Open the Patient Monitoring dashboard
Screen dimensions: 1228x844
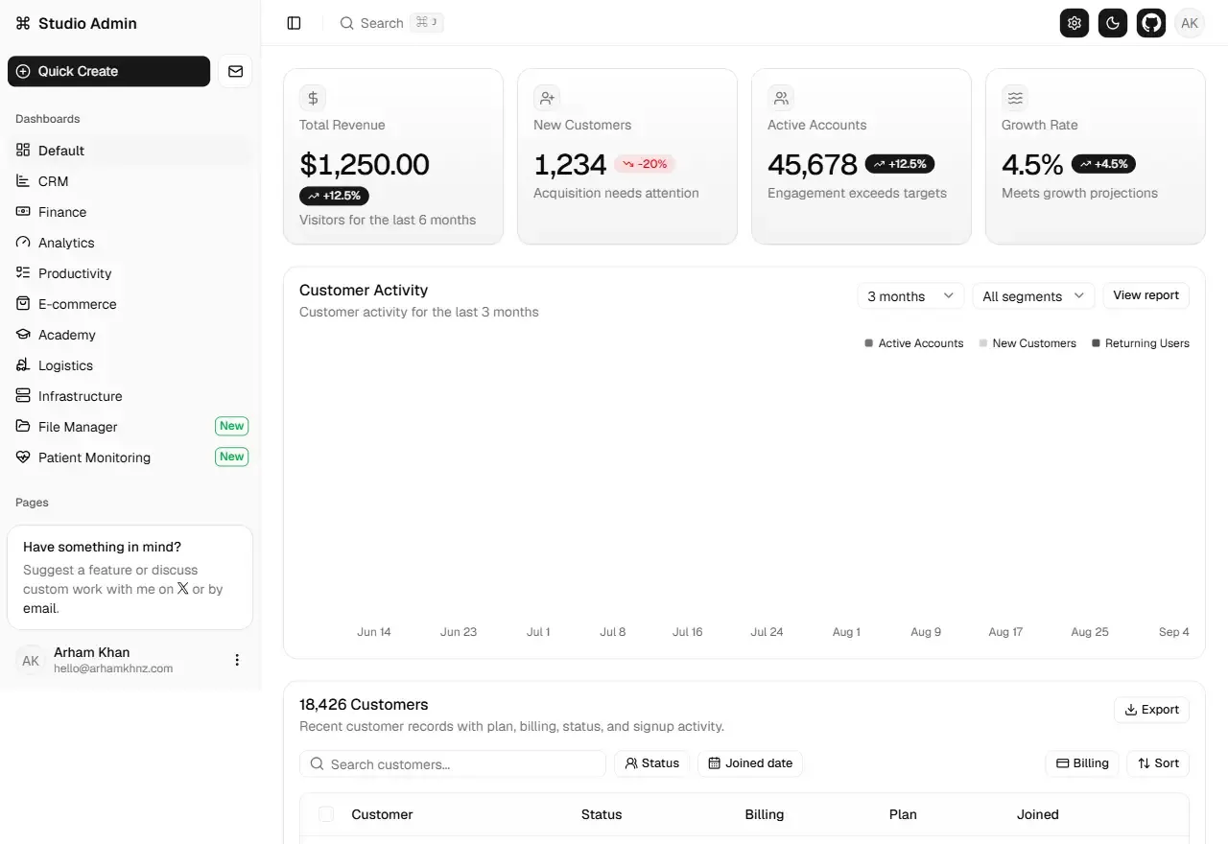click(130, 457)
